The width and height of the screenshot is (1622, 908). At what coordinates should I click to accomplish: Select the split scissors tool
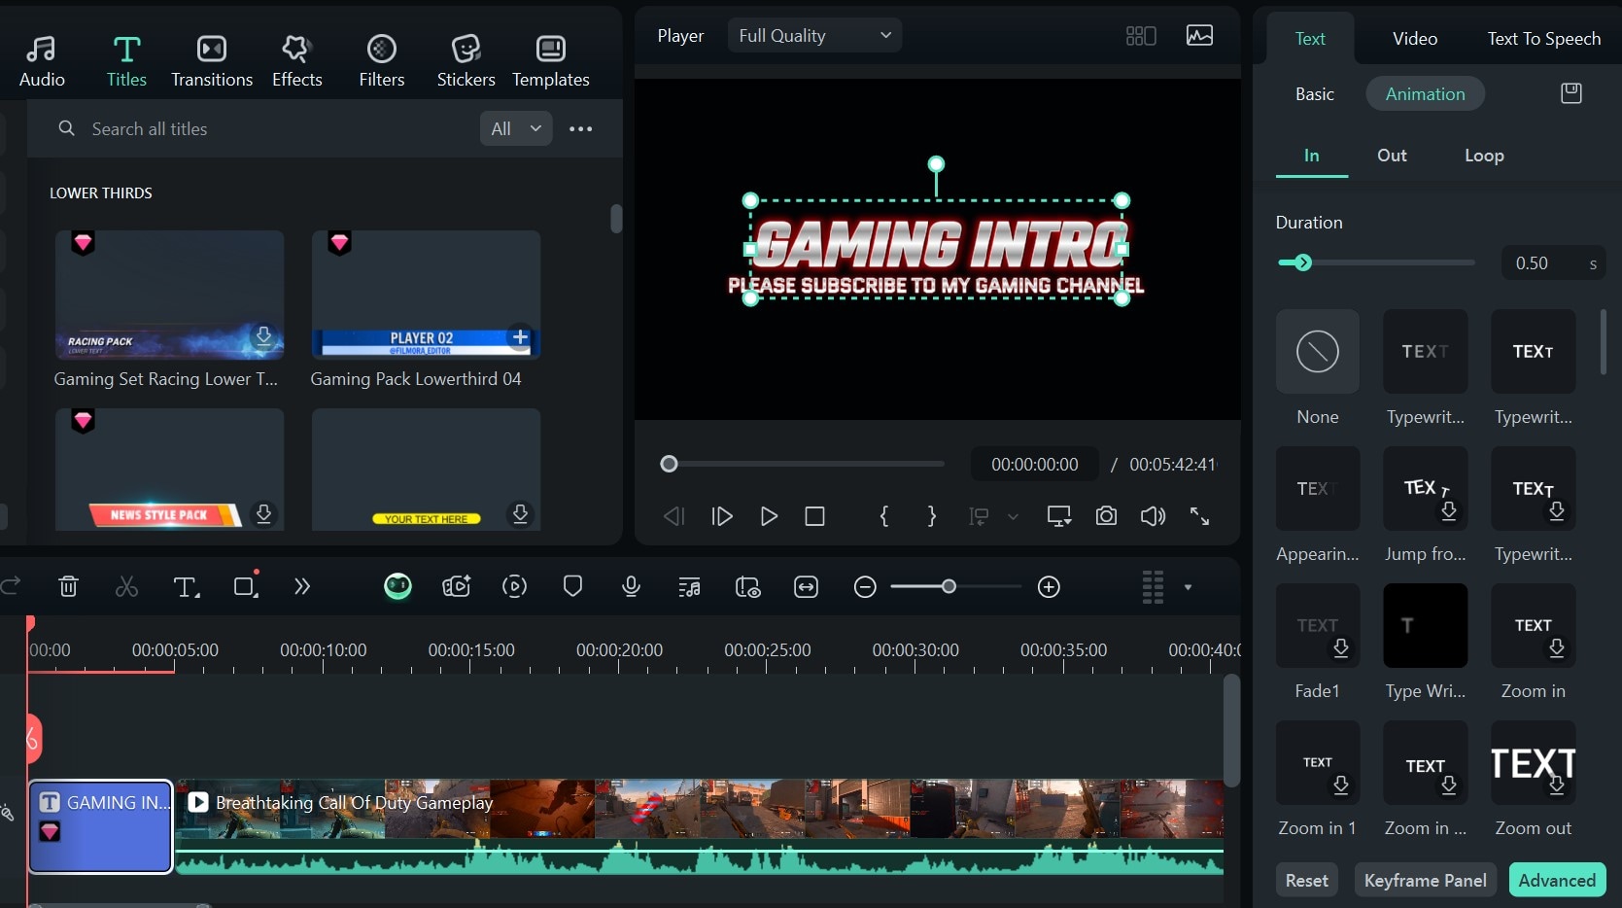coord(126,586)
